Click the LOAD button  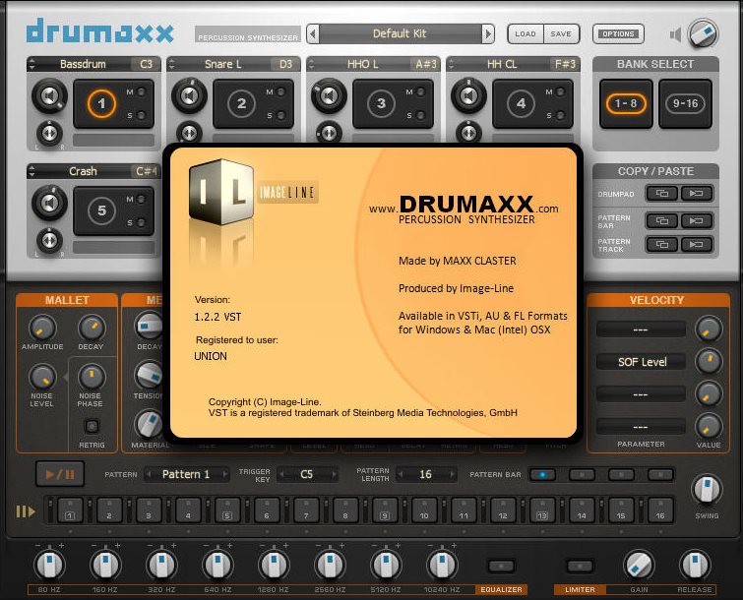pos(526,34)
